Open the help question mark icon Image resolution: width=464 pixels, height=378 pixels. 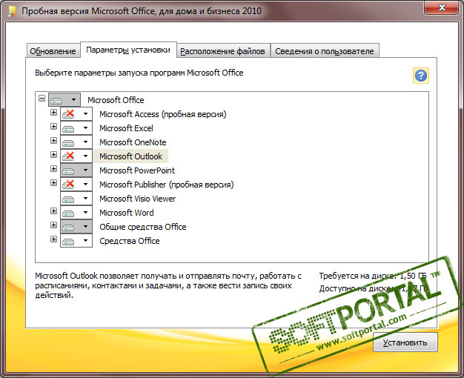[x=420, y=76]
